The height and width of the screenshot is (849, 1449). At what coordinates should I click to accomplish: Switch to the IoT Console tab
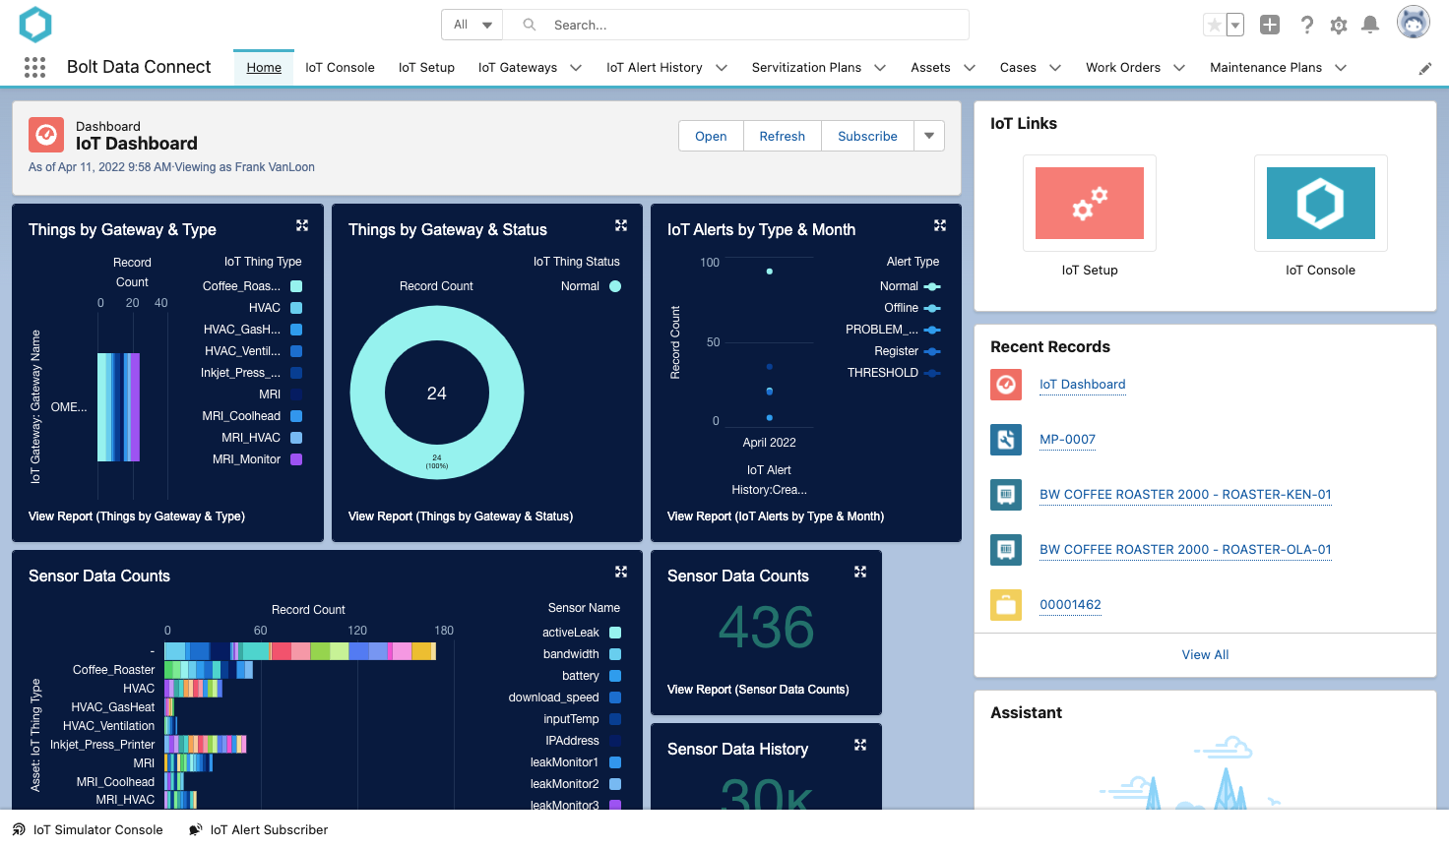tap(340, 68)
